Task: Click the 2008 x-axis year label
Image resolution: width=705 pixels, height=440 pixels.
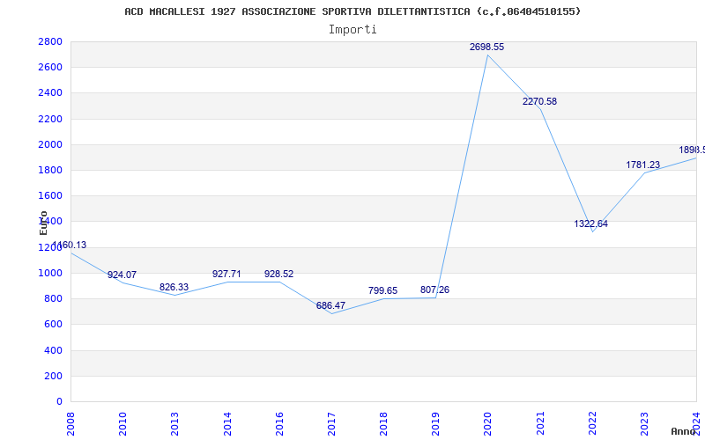Action: (x=70, y=424)
